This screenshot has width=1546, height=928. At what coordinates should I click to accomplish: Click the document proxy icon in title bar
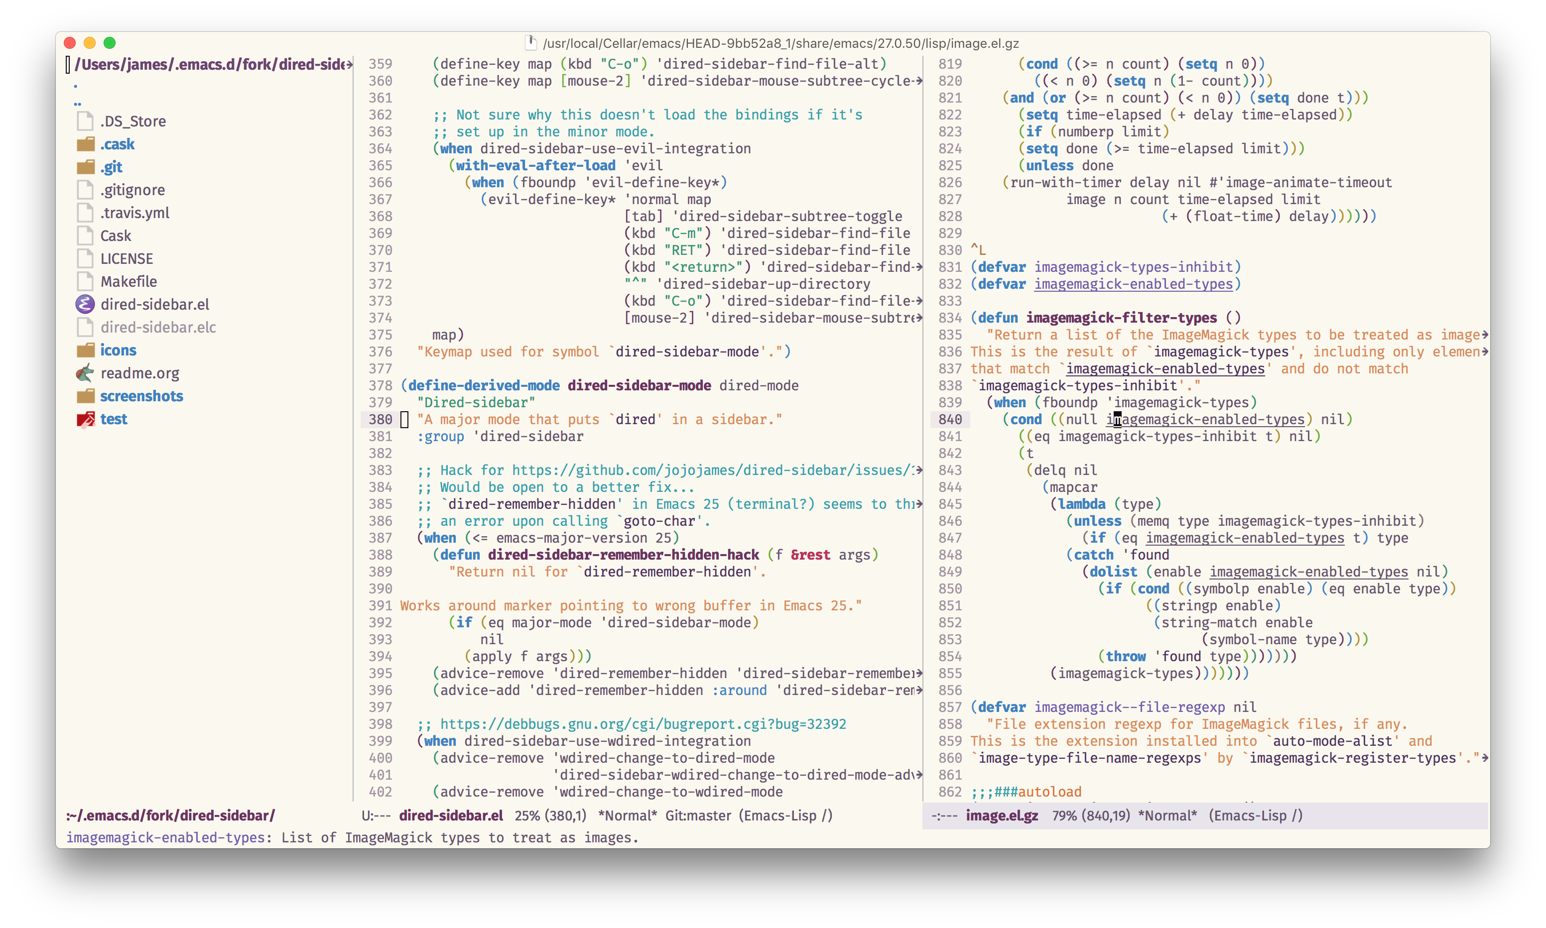click(x=530, y=43)
